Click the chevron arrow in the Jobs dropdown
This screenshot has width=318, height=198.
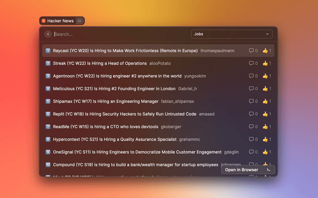point(268,34)
